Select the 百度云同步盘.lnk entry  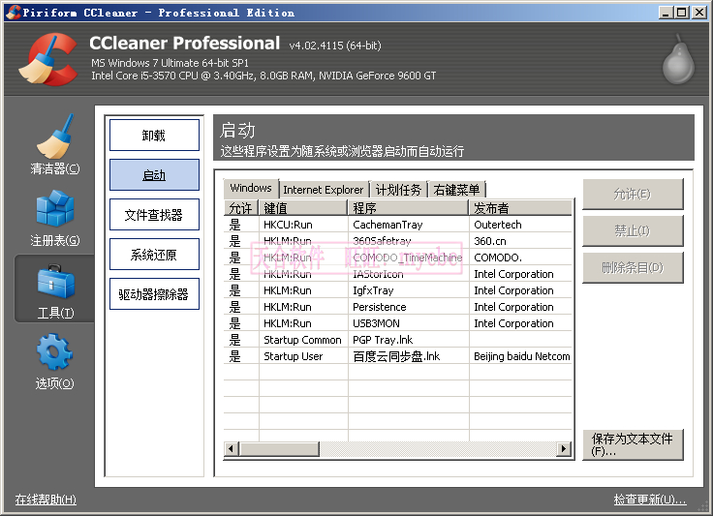[x=396, y=356]
